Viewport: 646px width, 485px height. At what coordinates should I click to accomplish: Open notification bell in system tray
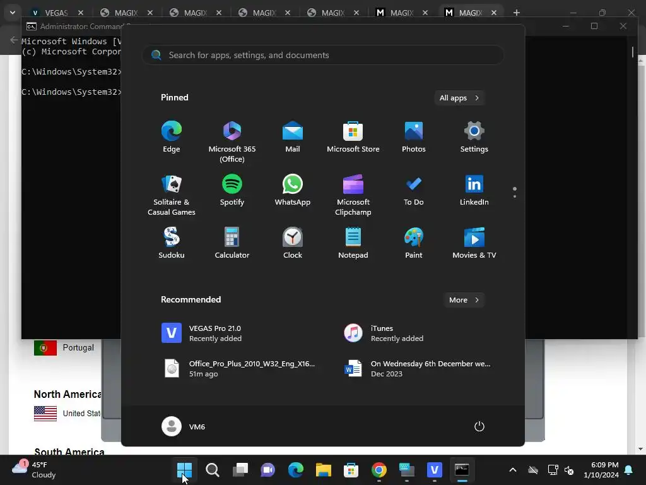click(629, 470)
